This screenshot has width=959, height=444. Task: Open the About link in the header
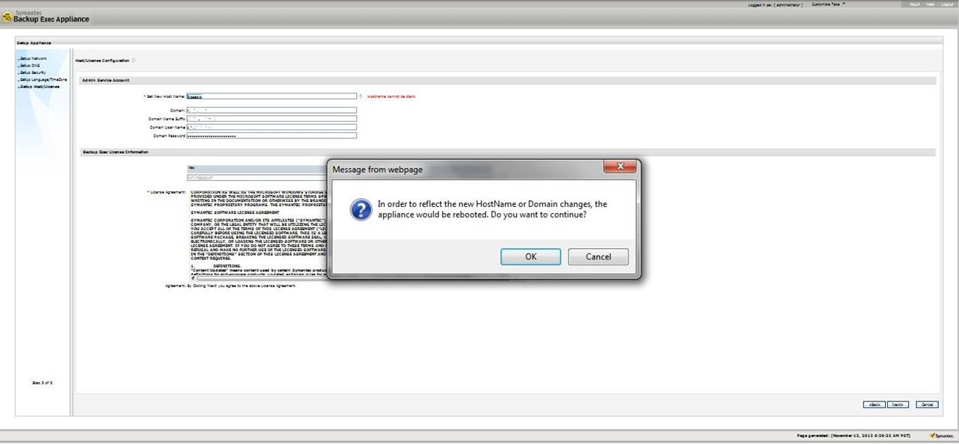(x=914, y=4)
